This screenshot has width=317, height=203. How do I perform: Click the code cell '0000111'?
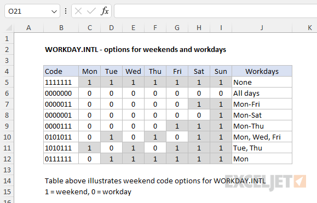[61, 126]
